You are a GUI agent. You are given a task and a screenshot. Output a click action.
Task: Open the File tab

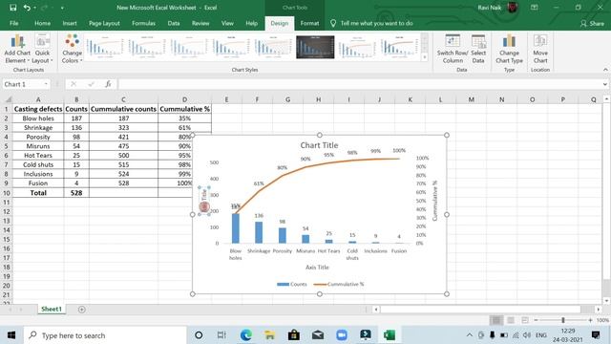pos(14,23)
